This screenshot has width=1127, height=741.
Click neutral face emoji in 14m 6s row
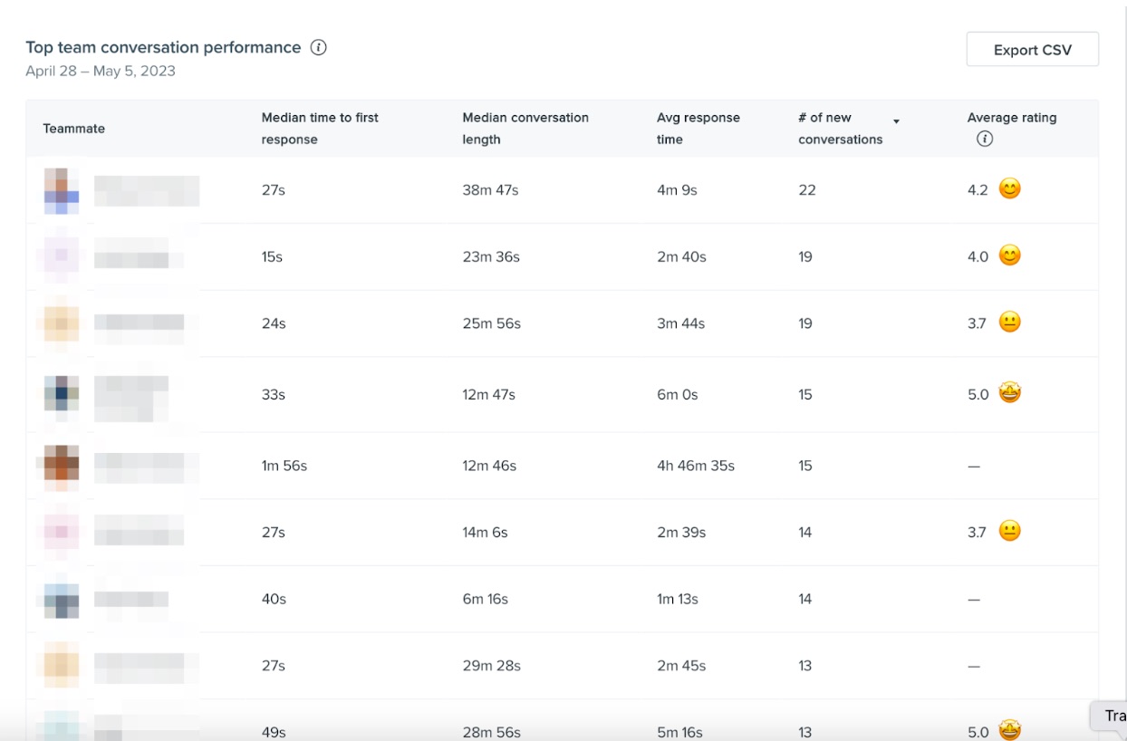coord(1009,532)
